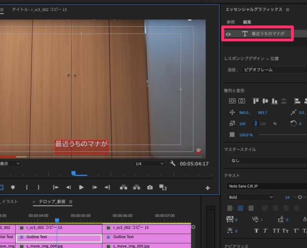Click the Add Marker icon
The image size is (307, 248).
pos(13,187)
